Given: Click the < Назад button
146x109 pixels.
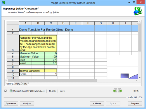Looking at the screenshot, I should point(97,103).
